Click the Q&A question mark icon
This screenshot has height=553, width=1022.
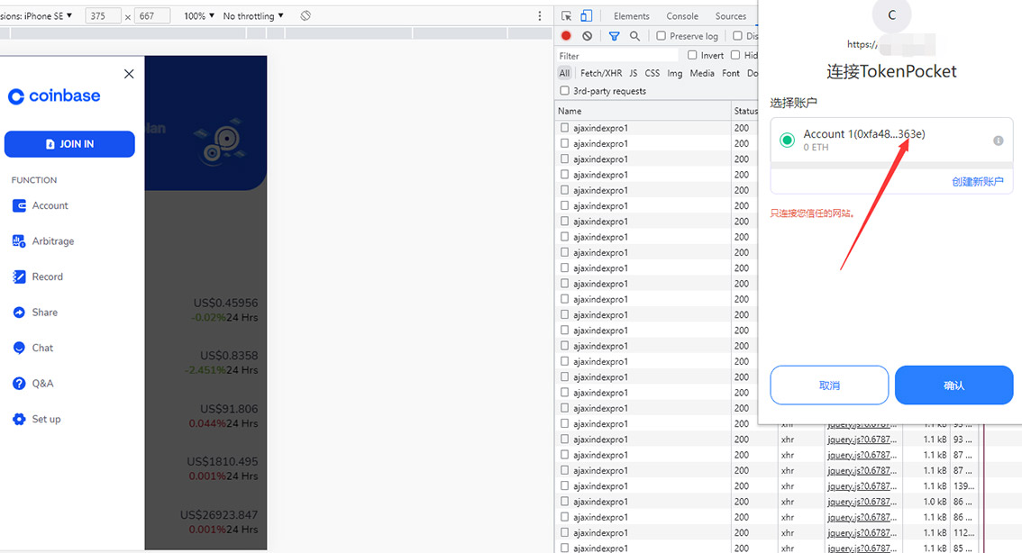[19, 384]
